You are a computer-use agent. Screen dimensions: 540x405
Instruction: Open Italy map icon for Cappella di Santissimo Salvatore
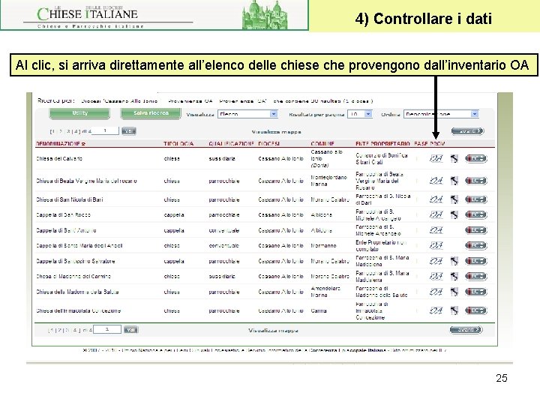pyautogui.click(x=454, y=261)
